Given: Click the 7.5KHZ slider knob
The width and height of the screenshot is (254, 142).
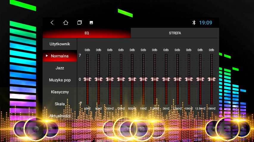Looking at the screenshot, I should tap(177, 79).
